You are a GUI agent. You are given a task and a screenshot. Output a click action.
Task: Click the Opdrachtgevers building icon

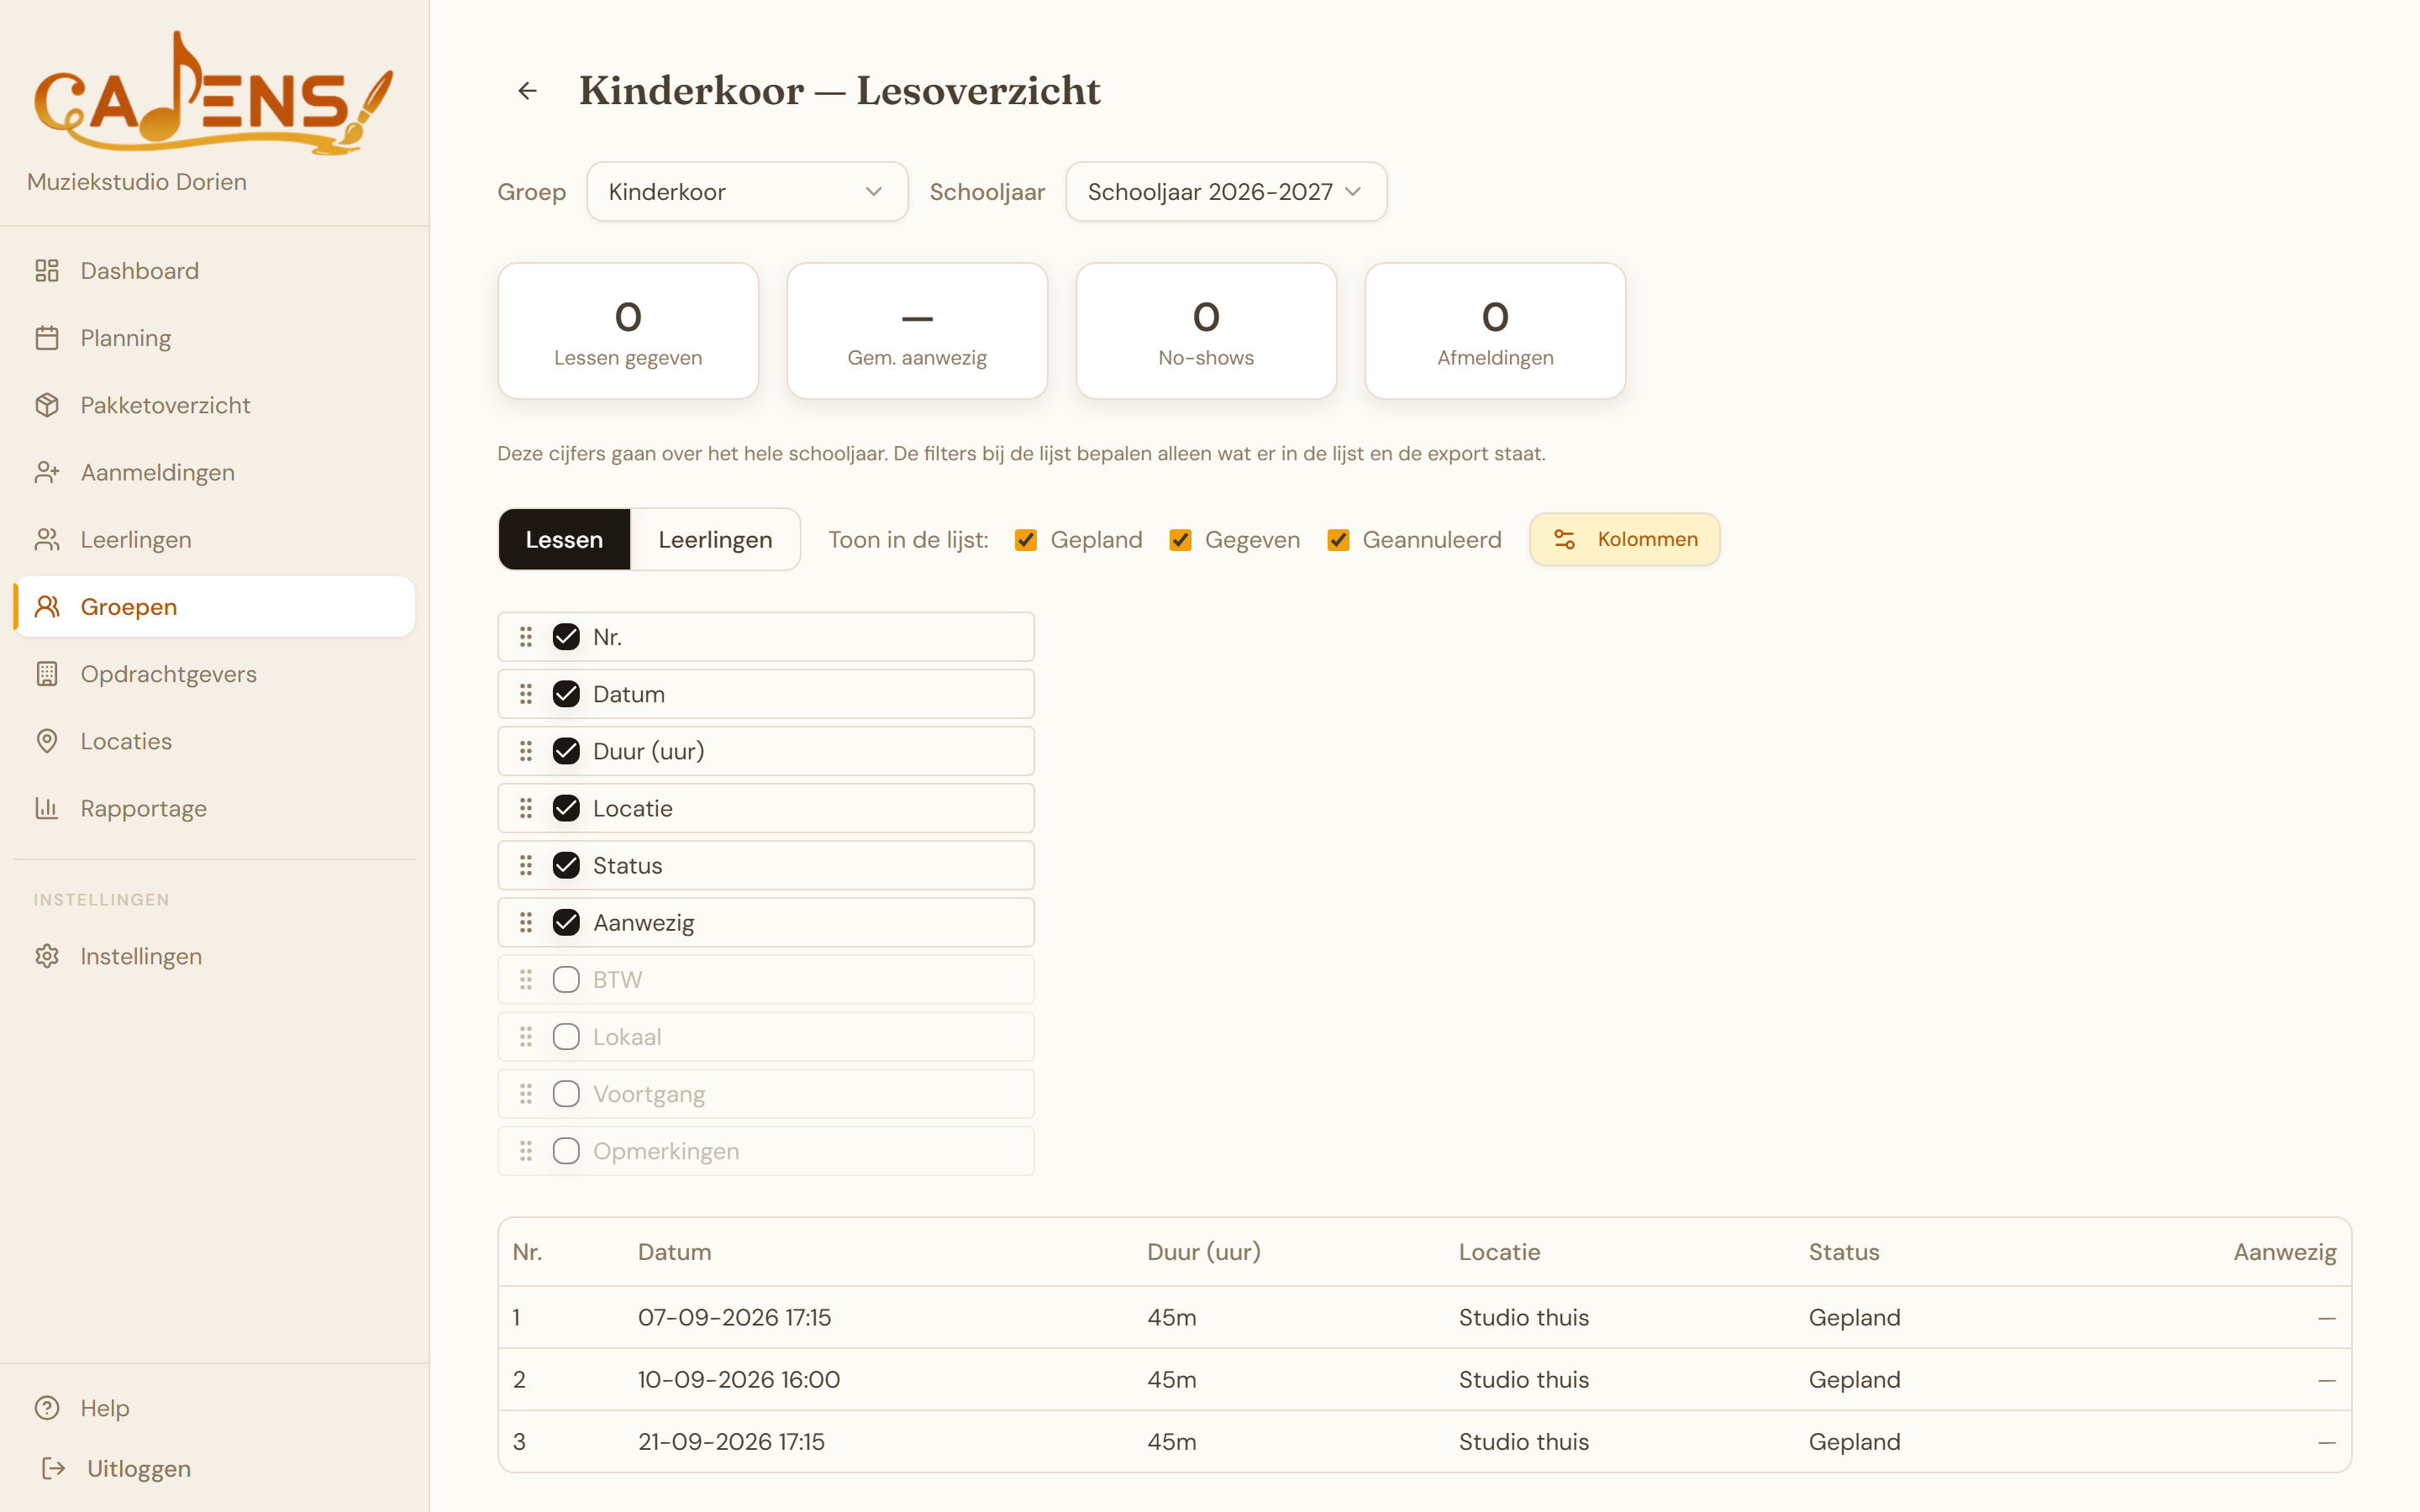pyautogui.click(x=47, y=674)
